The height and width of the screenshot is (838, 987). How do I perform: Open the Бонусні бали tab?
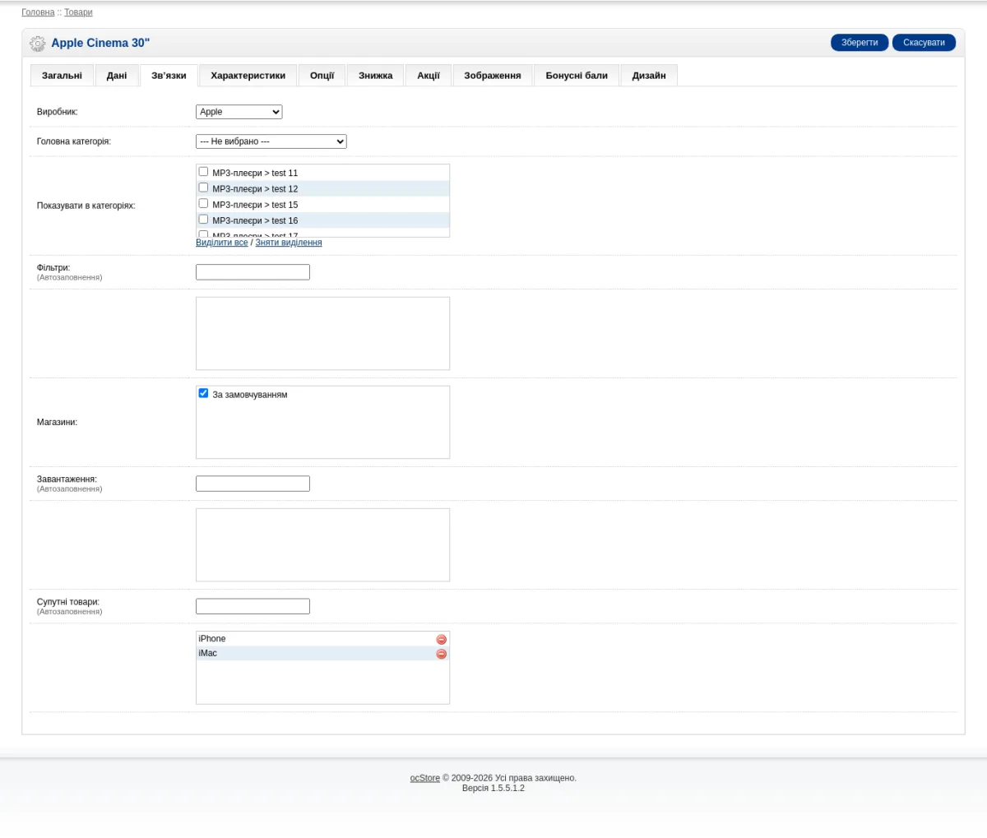click(x=577, y=76)
